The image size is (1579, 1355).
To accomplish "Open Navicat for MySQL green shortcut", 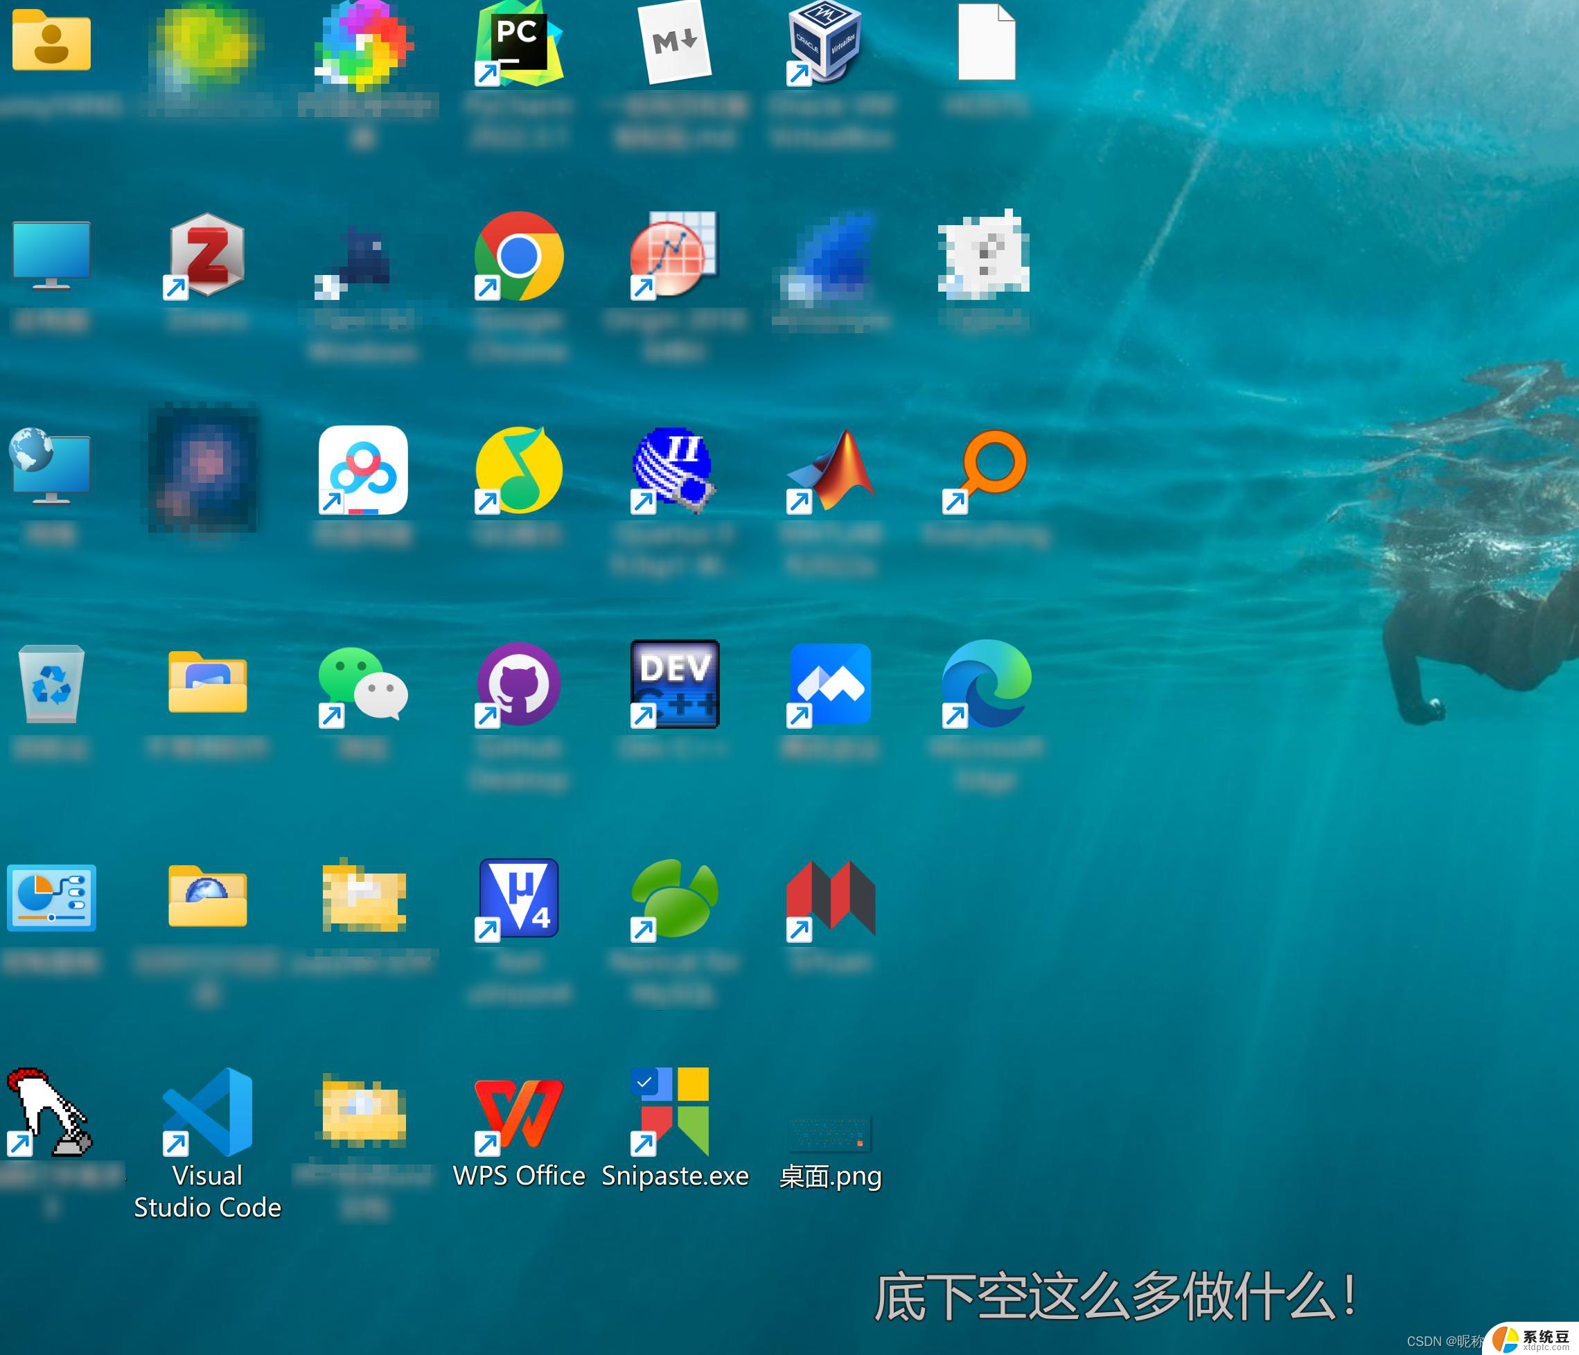I will point(676,899).
